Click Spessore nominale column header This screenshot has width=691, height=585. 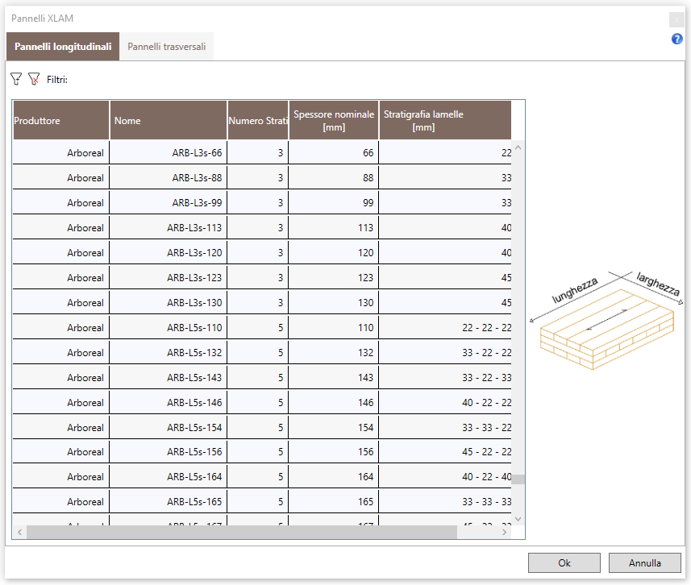tap(334, 120)
